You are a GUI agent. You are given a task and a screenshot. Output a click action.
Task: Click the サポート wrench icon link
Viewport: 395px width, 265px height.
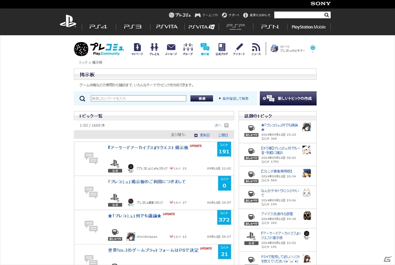click(230, 15)
